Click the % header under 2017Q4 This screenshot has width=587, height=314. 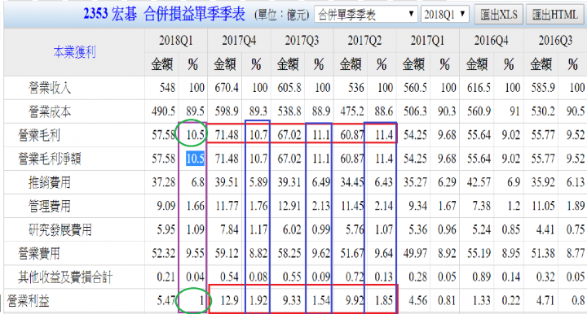point(256,64)
